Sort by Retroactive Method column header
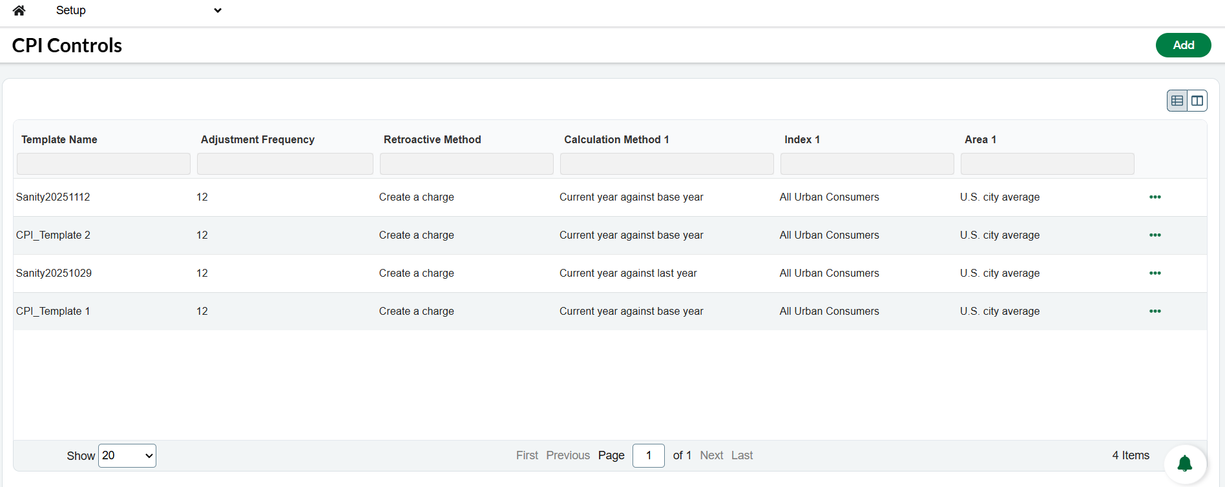1225x487 pixels. pos(432,139)
